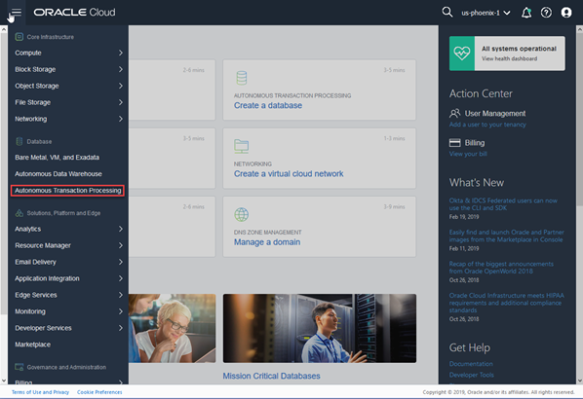Image resolution: width=583 pixels, height=399 pixels.
Task: Click the Billing credit card icon
Action: [454, 142]
